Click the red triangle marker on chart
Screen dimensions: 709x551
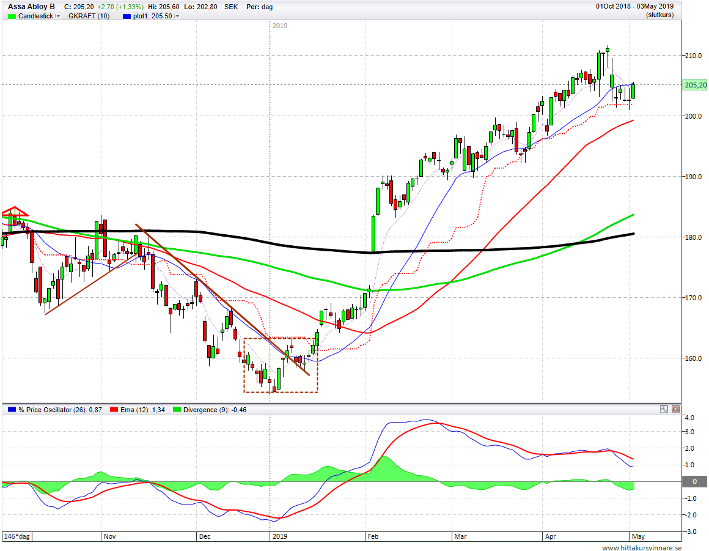coord(15,211)
